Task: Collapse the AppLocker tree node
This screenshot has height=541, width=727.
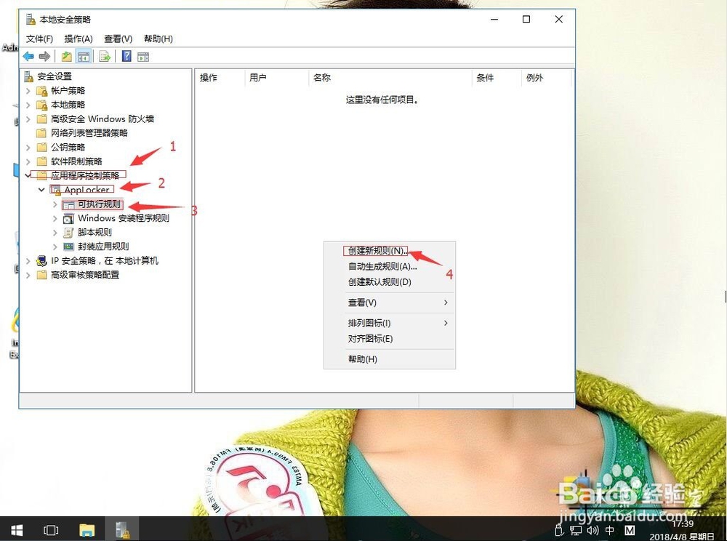Action: (x=41, y=190)
